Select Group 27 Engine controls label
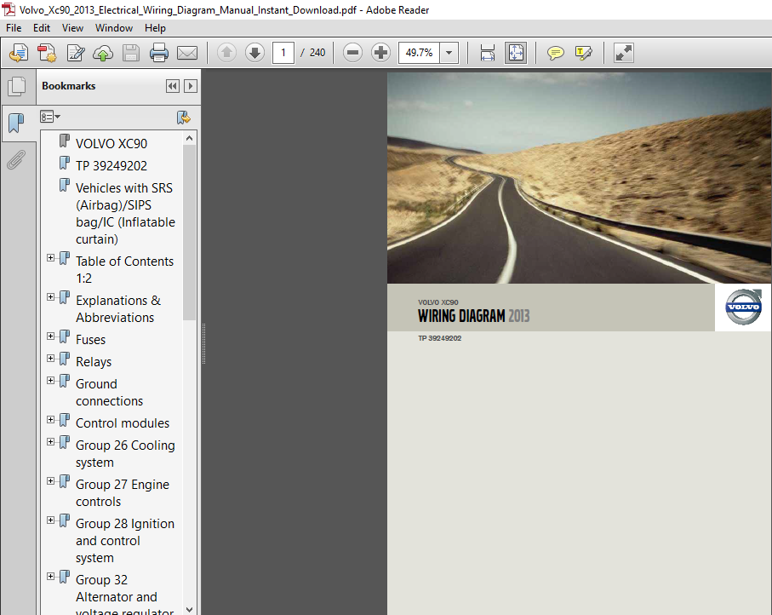772x615 pixels. tap(122, 493)
